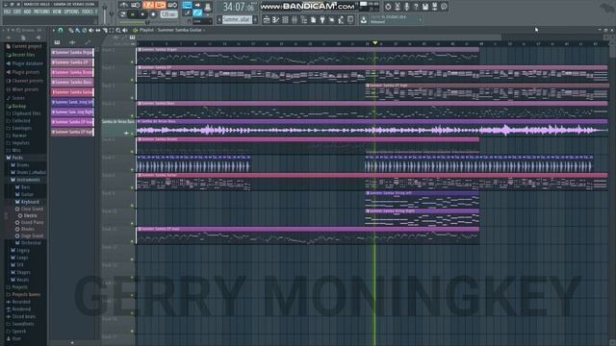Click the microphone recording icon in top toolbar
This screenshot has width=616, height=346.
point(406,7)
